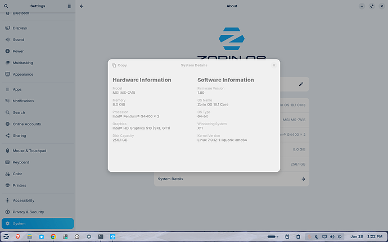This screenshot has width=388, height=242.
Task: Click the Copy button in System Details
Action: pos(120,65)
